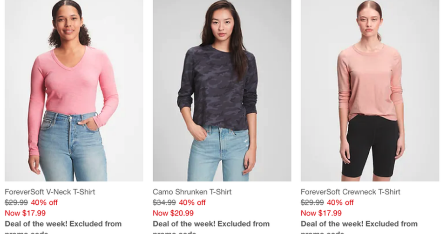The width and height of the screenshot is (447, 234).
Task: Click the 40% off label for Crewneck T-Shirt
Action: click(340, 202)
